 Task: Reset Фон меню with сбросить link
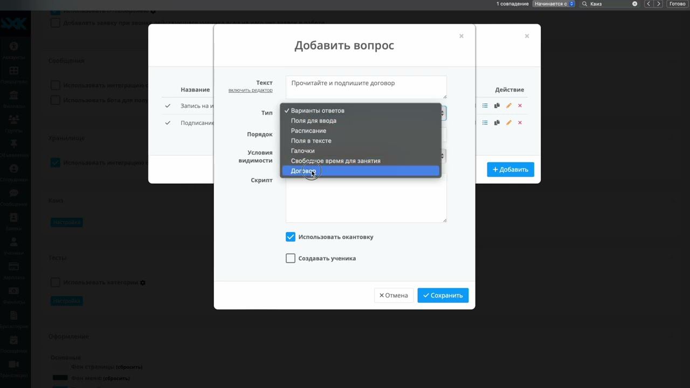pyautogui.click(x=116, y=378)
